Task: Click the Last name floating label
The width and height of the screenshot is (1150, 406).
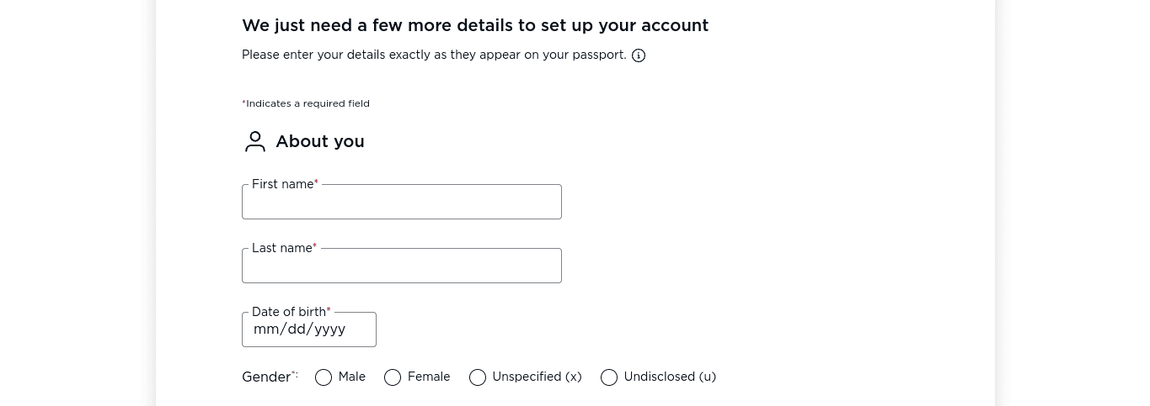Action: pyautogui.click(x=284, y=248)
